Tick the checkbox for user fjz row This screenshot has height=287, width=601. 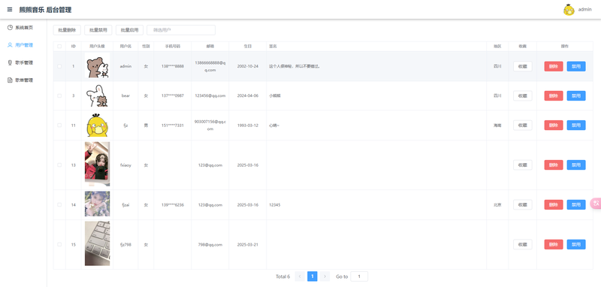click(59, 125)
